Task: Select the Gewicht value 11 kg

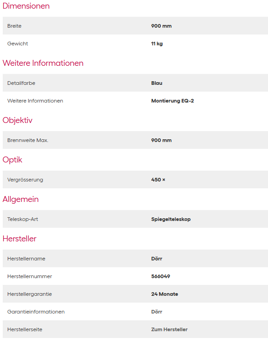Action: 157,44
